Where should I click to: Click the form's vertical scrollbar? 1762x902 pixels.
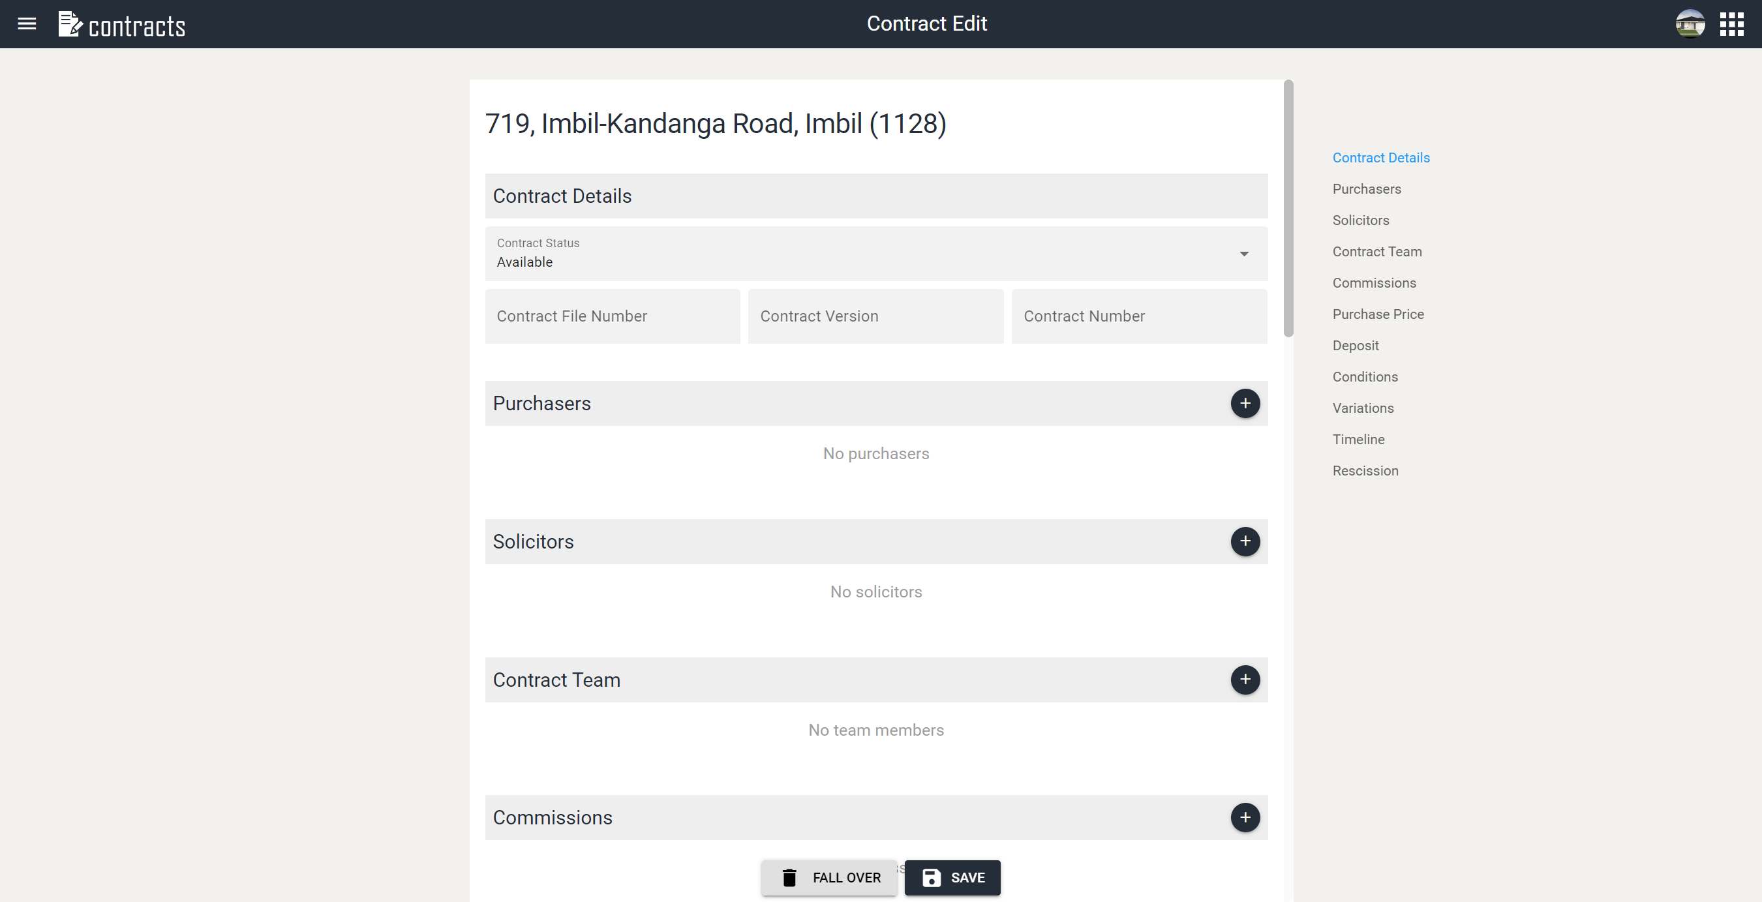(1288, 209)
